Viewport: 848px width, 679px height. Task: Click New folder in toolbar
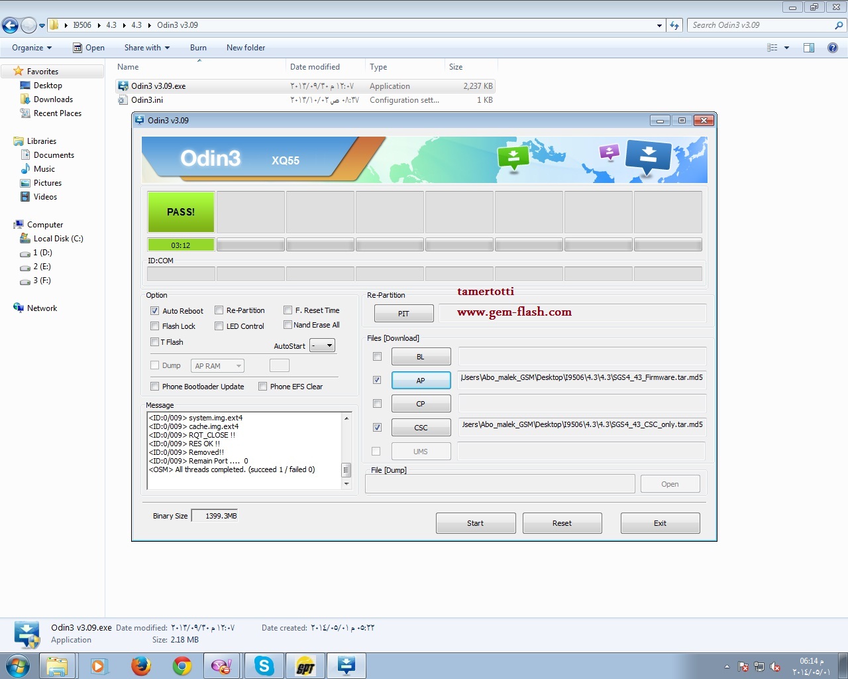pos(246,48)
